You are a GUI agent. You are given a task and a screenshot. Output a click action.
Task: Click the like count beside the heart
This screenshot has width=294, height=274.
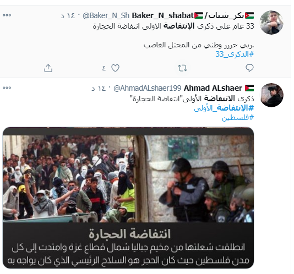pos(104,68)
